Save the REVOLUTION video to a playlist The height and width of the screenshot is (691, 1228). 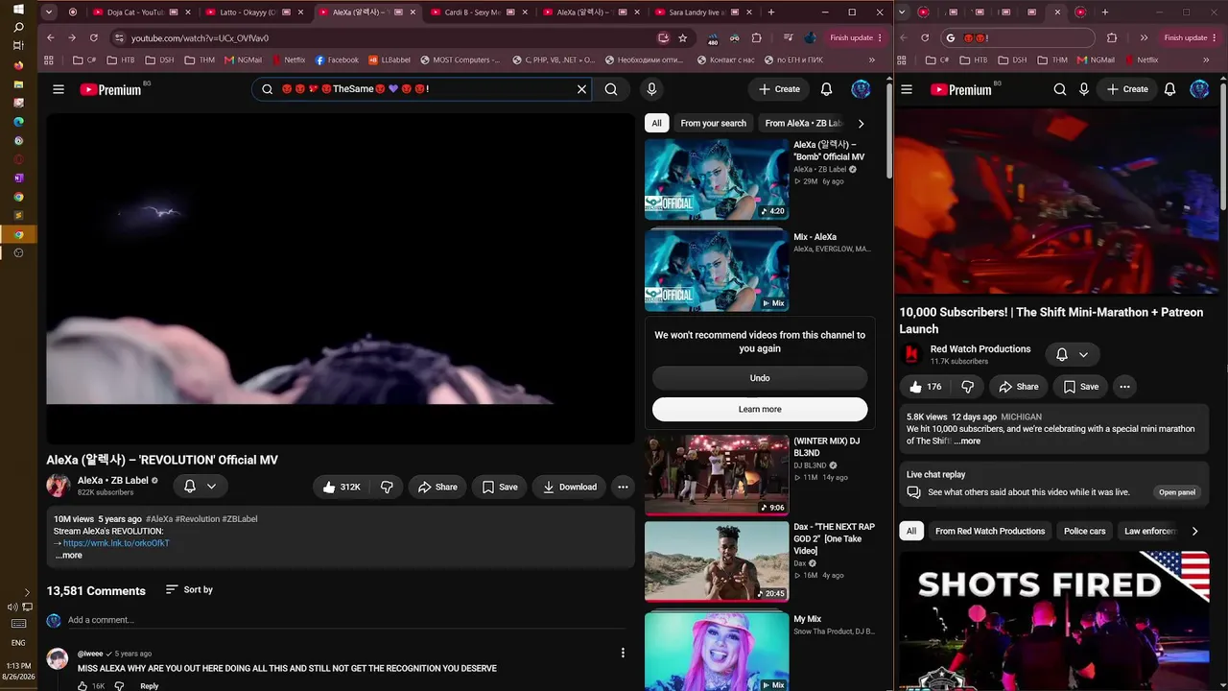[x=500, y=487]
